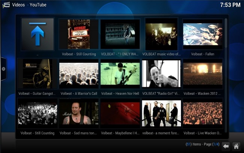
Task: Click the 'VOLBEAT music video of...' label
Action: (161, 54)
